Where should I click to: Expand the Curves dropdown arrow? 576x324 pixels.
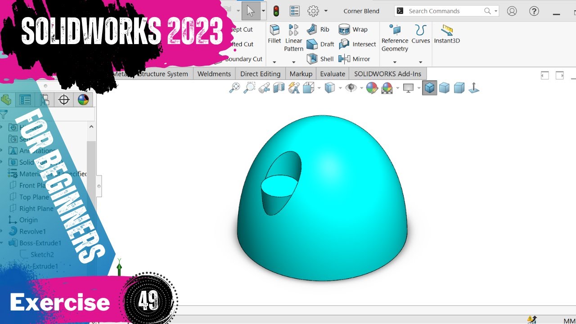coord(421,62)
